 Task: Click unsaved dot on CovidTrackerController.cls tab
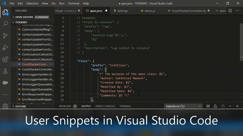[x=208, y=11]
